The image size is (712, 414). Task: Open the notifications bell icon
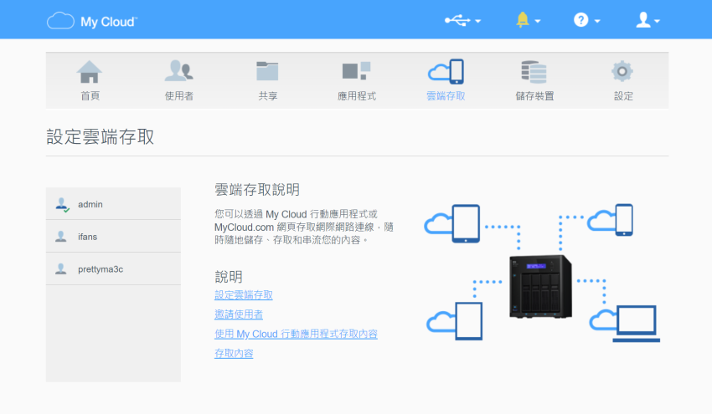(523, 20)
